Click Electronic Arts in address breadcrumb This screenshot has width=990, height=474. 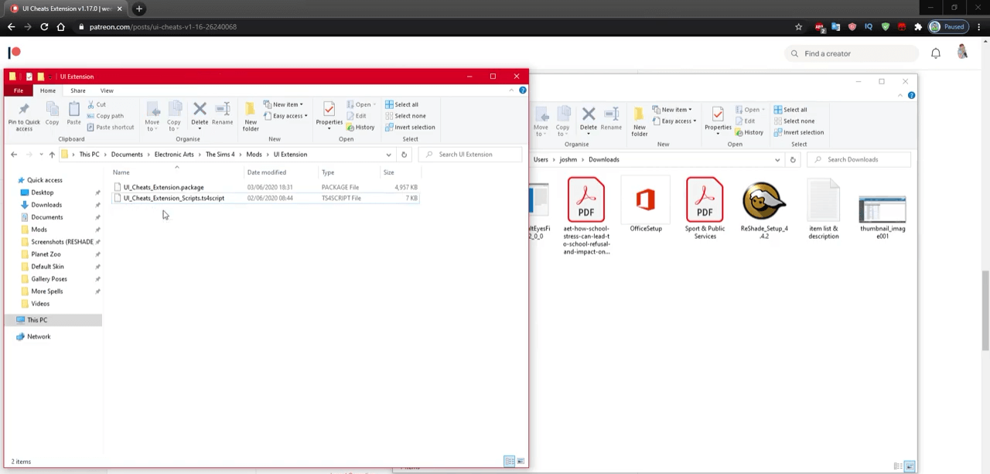tap(174, 154)
